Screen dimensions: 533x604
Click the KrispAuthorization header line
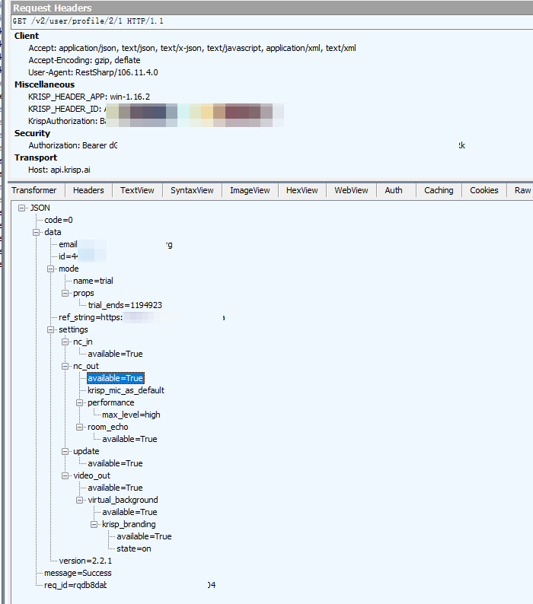(x=156, y=121)
